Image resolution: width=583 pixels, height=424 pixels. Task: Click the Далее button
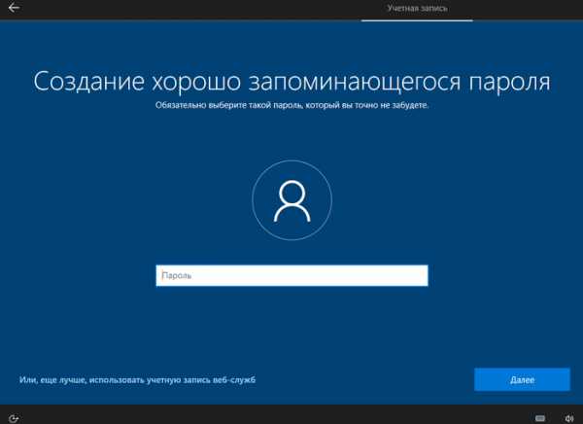click(x=522, y=379)
